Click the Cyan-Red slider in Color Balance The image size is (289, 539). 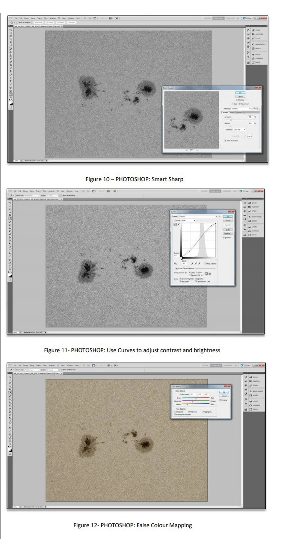(x=196, y=398)
